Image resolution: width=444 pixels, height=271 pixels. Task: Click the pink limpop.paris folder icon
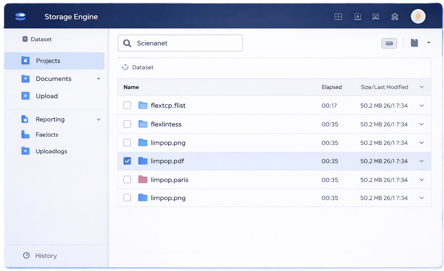point(143,180)
